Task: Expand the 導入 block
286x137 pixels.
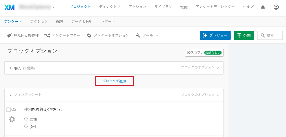Action: (x=11, y=68)
